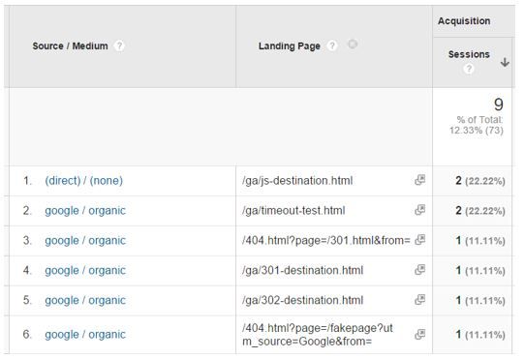The width and height of the screenshot is (524, 359).
Task: Open /ga/timeout-test.html external link icon
Action: click(x=419, y=210)
